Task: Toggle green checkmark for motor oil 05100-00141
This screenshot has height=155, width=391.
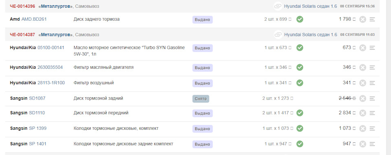Action: [300, 48]
